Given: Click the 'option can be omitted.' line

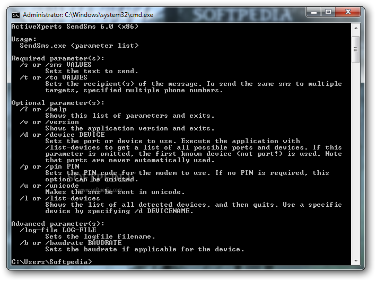Looking at the screenshot, I should pos(92,179).
